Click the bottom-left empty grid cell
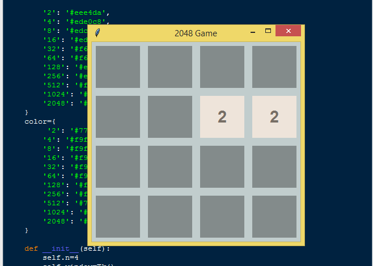 pos(118,217)
